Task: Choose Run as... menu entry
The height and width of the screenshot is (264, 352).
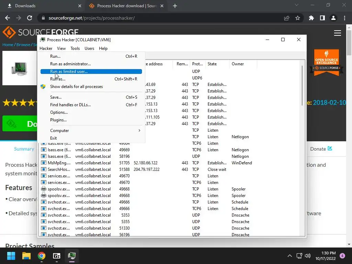Action: coord(91,79)
